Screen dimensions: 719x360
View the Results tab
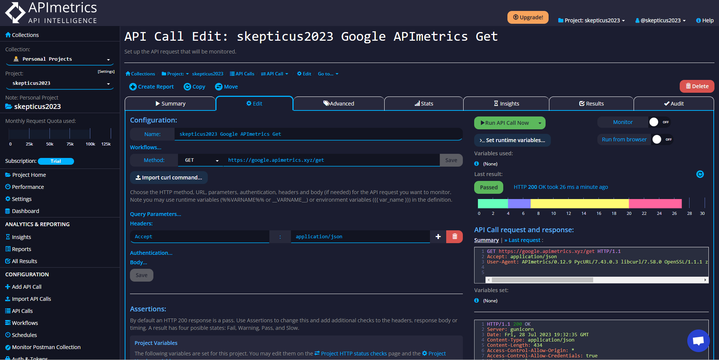pos(591,104)
